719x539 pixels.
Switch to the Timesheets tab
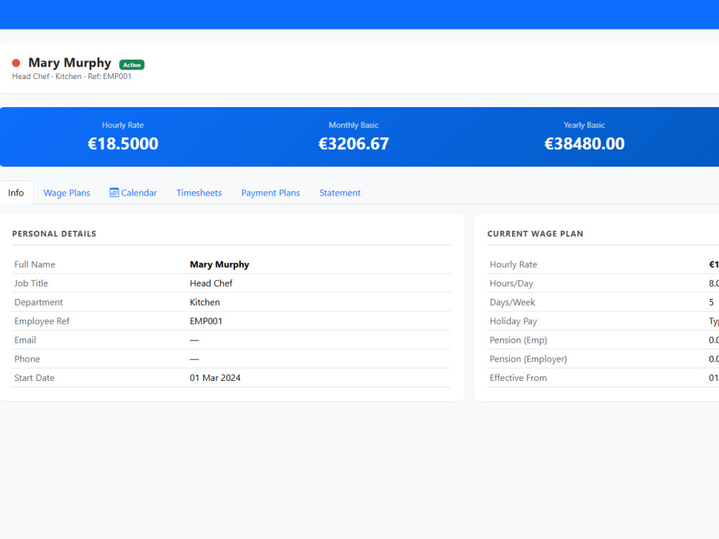tap(199, 193)
